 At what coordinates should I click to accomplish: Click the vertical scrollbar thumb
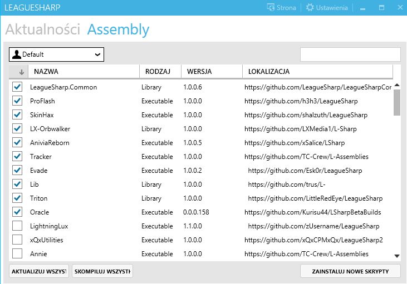(x=396, y=102)
